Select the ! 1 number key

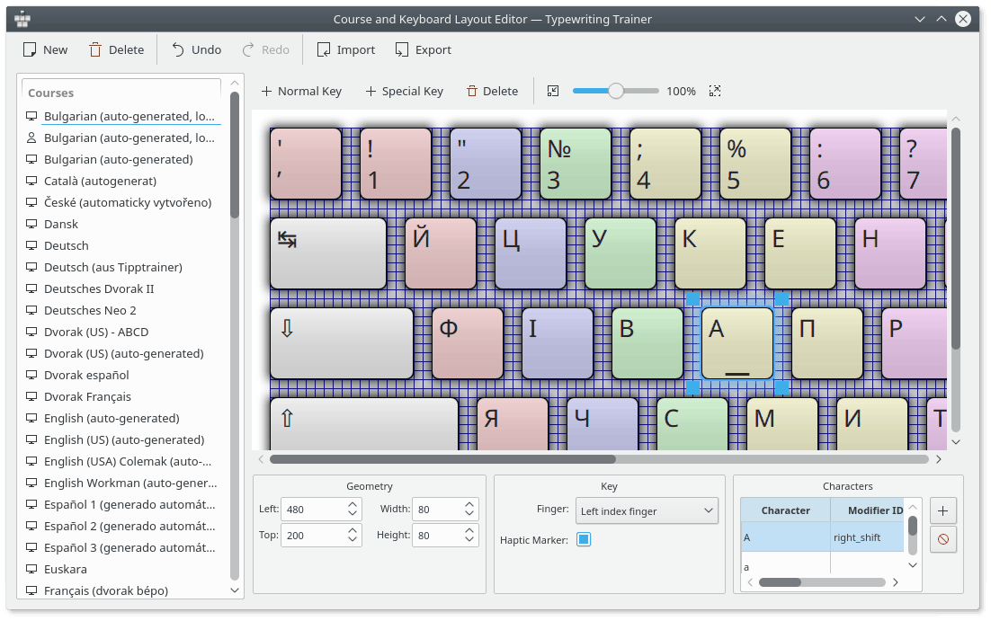(396, 164)
